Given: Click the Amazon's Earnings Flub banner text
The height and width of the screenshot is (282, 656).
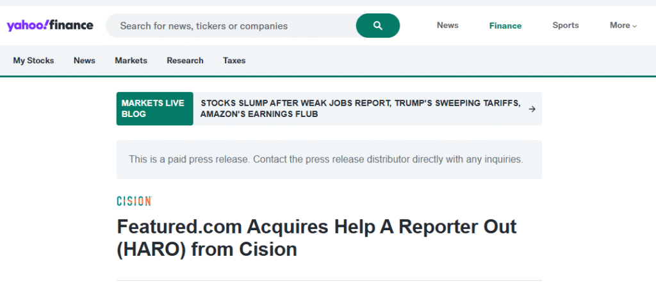Looking at the screenshot, I should coord(259,114).
